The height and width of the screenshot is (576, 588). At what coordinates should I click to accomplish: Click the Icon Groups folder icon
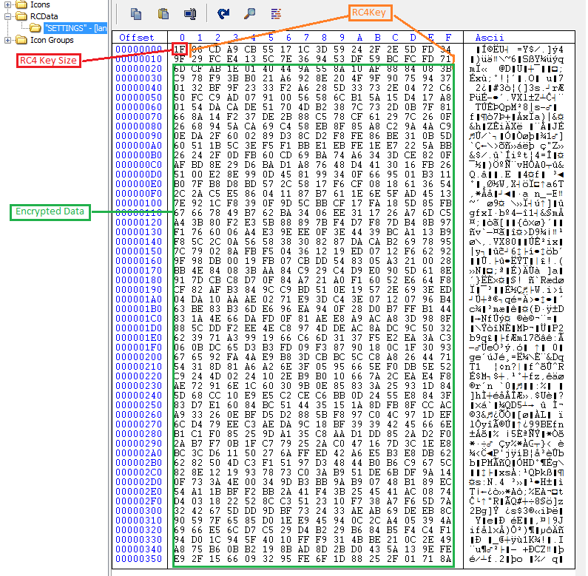click(21, 40)
